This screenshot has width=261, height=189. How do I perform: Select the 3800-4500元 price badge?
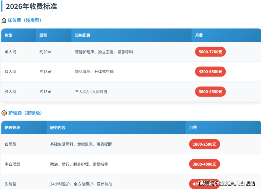pos(210,92)
